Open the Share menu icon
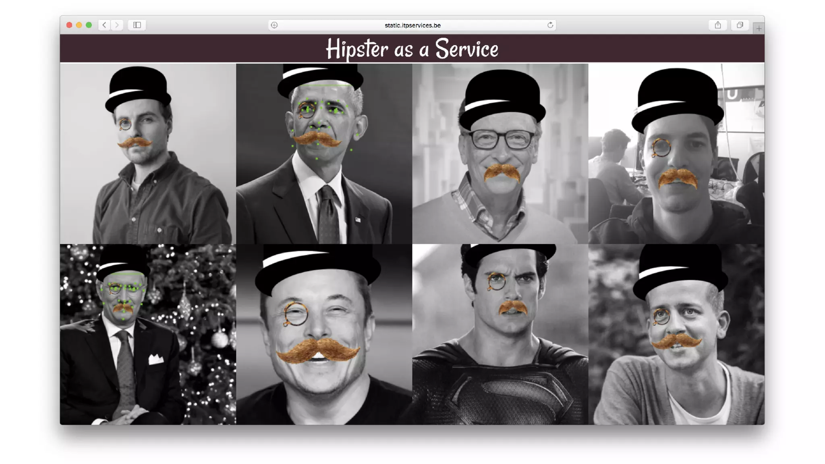 [x=718, y=25]
